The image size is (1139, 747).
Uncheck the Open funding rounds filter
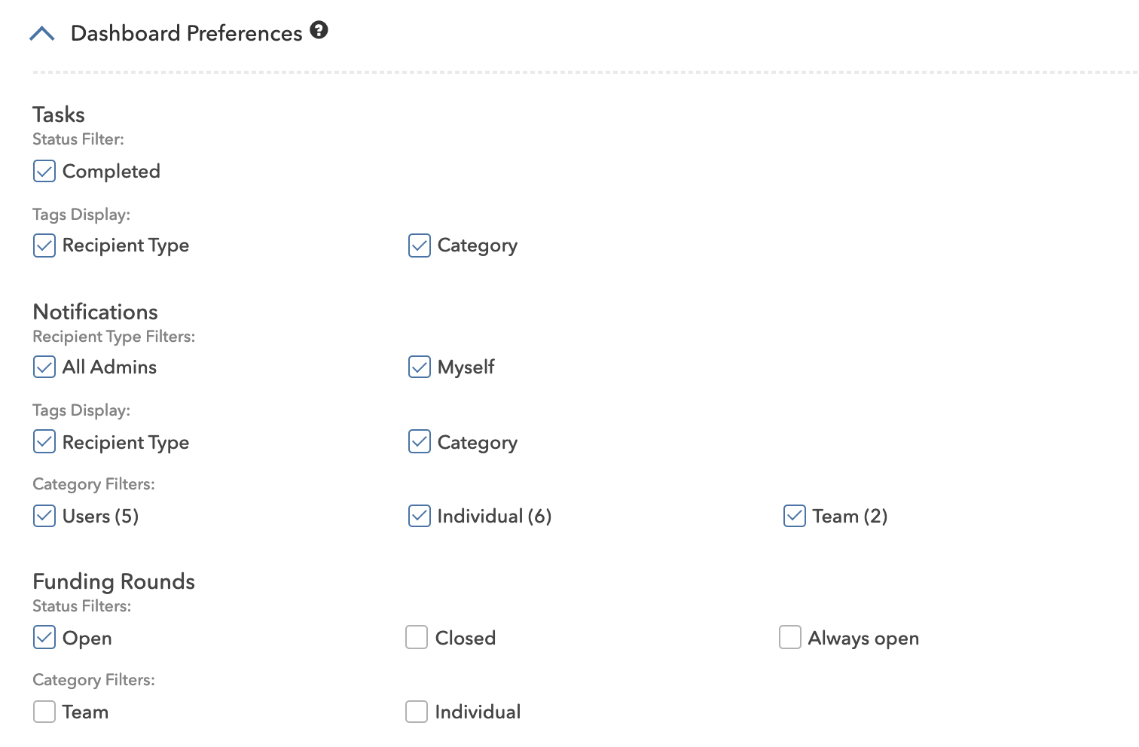44,637
